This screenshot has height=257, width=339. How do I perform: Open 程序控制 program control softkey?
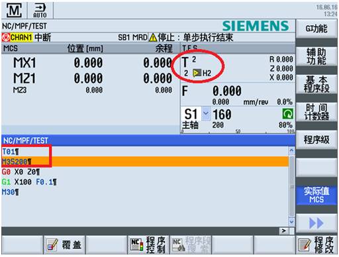tap(148, 244)
